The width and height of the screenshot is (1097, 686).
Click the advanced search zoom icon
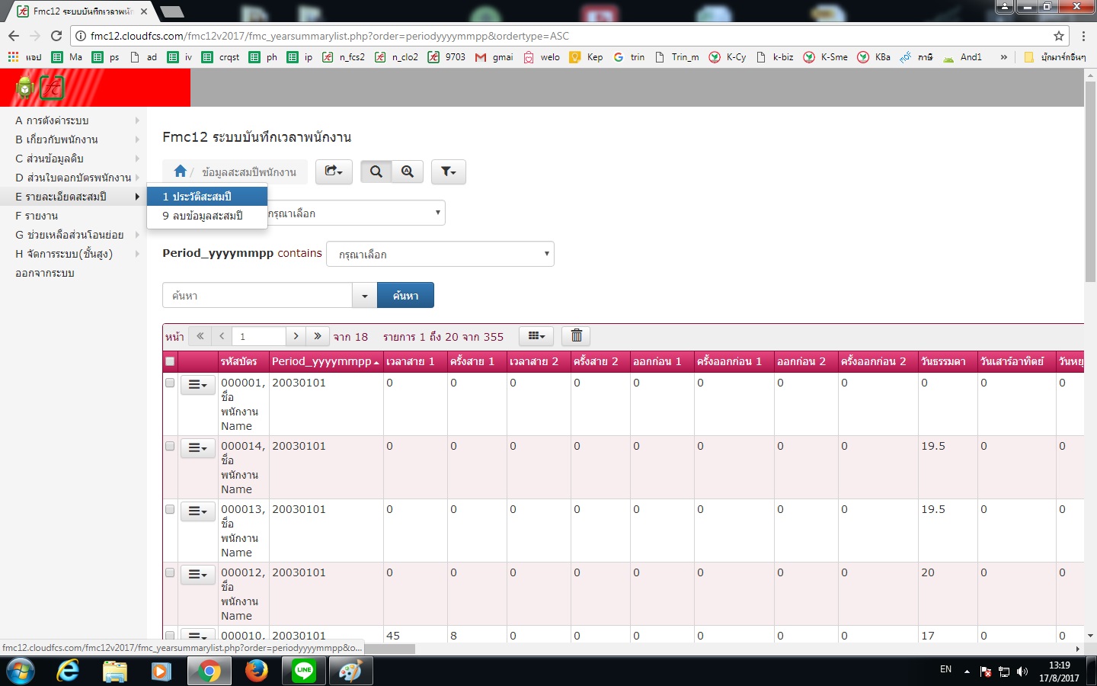[408, 171]
